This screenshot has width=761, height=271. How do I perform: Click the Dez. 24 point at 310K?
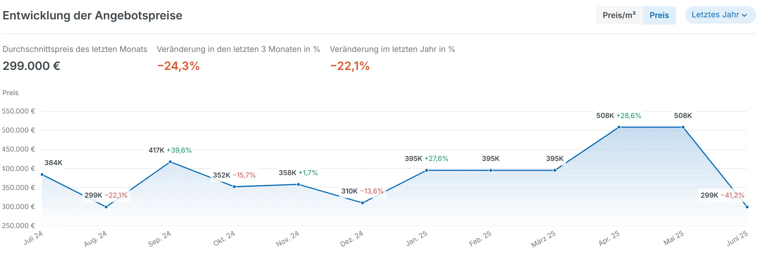point(363,203)
